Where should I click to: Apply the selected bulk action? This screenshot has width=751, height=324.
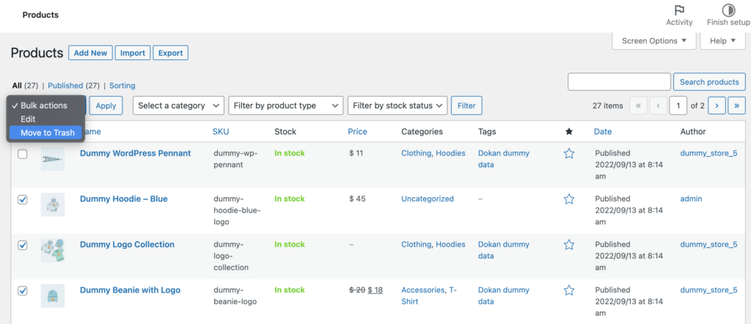click(x=106, y=106)
